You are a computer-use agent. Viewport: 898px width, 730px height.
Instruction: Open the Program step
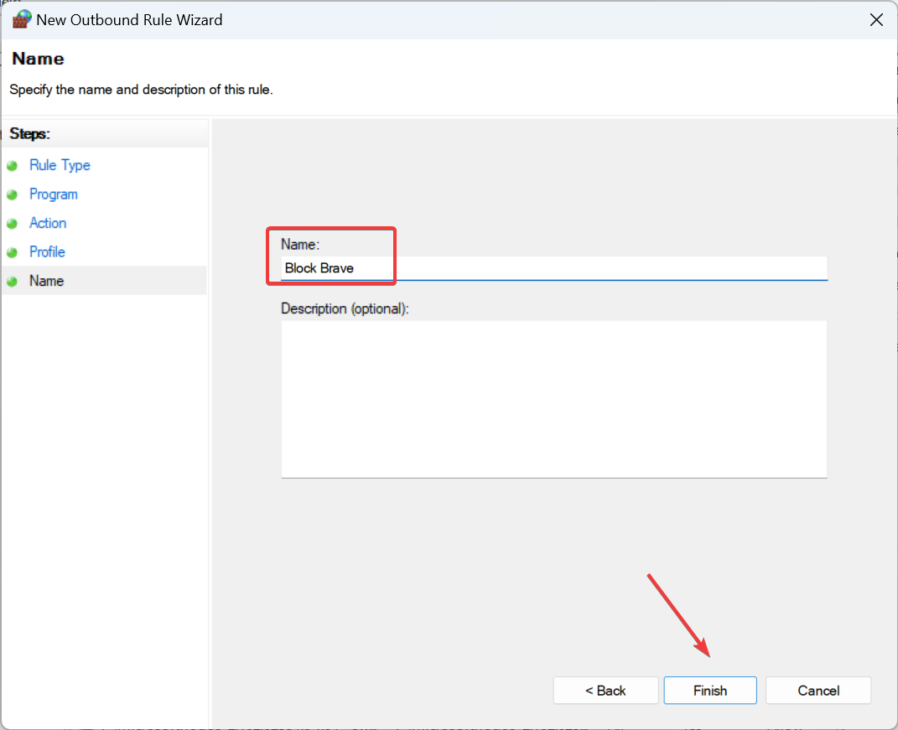pyautogui.click(x=54, y=194)
